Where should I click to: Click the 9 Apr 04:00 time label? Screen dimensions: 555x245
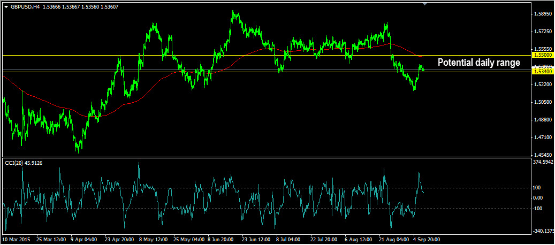(84, 239)
